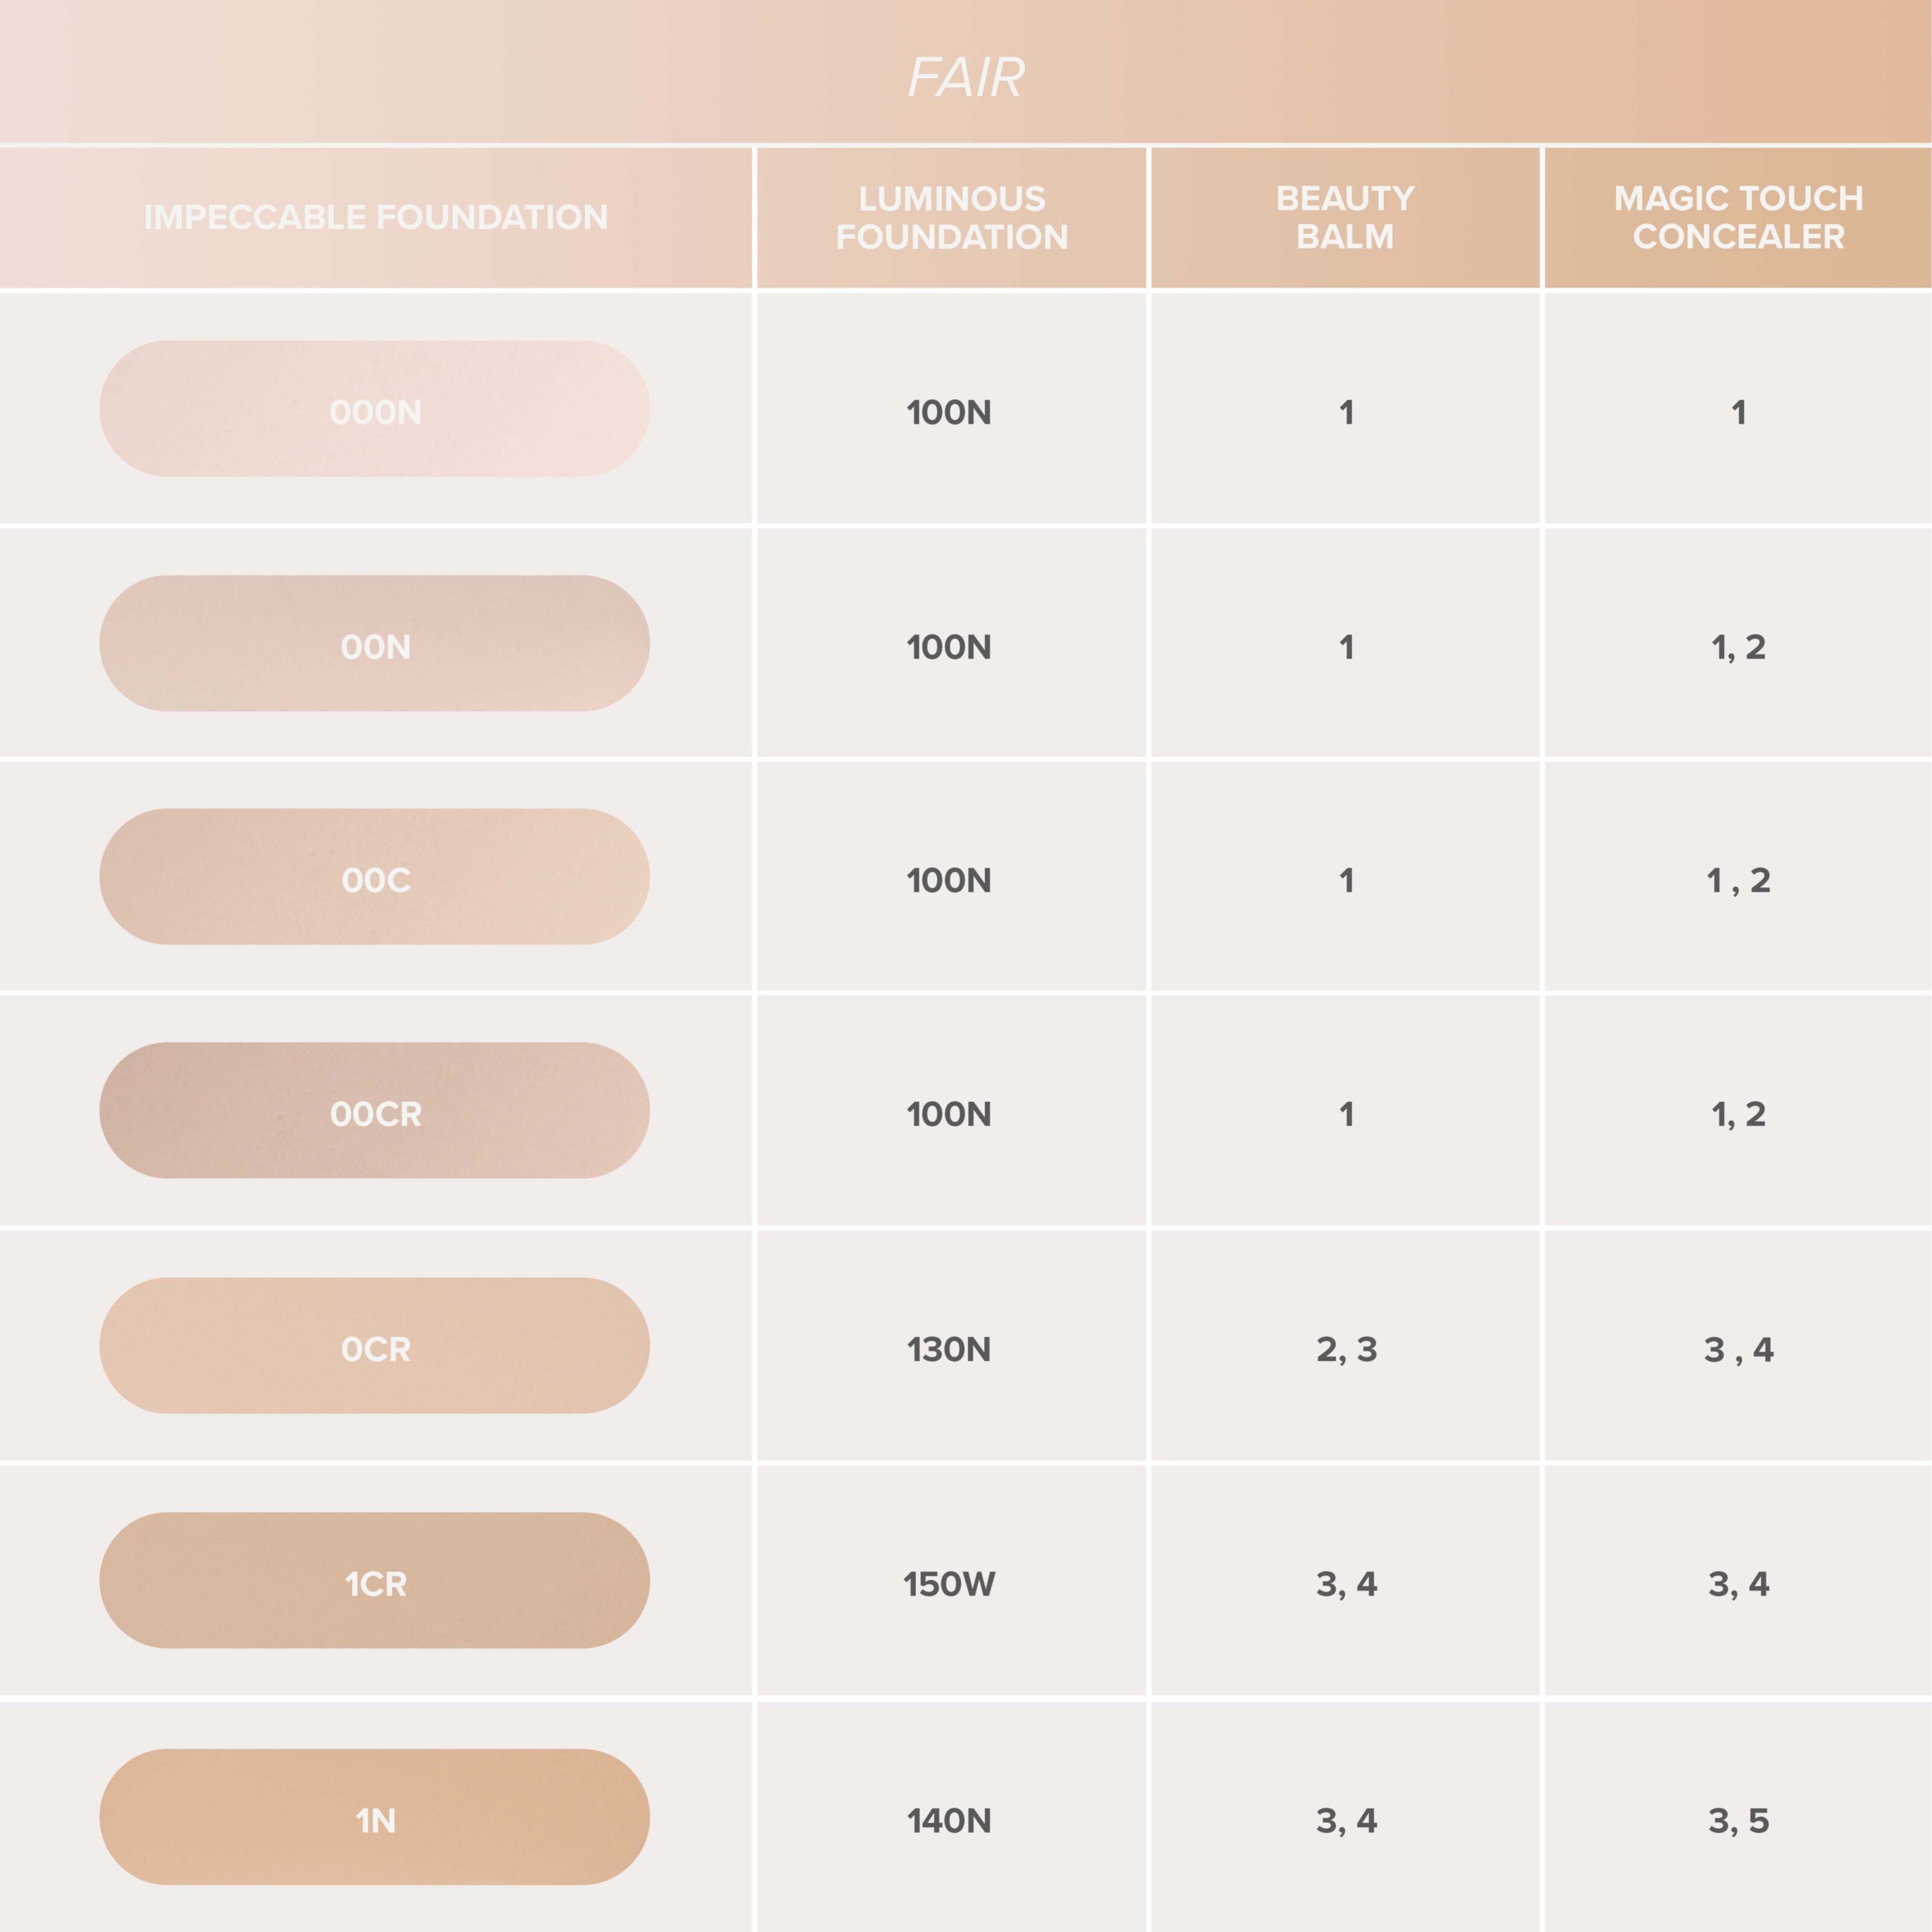
Task: Click the 140N Luminous Foundation cell
Action: tap(949, 1820)
